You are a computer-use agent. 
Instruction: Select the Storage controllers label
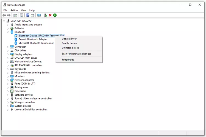click(25, 102)
